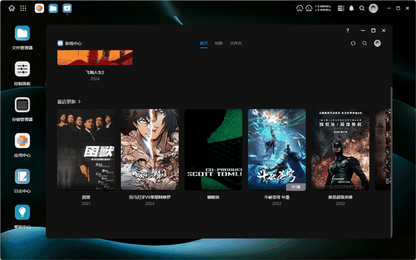Click the 斗破苍穹 年番 title text
Screen dimensions: 416x260
click(277, 198)
